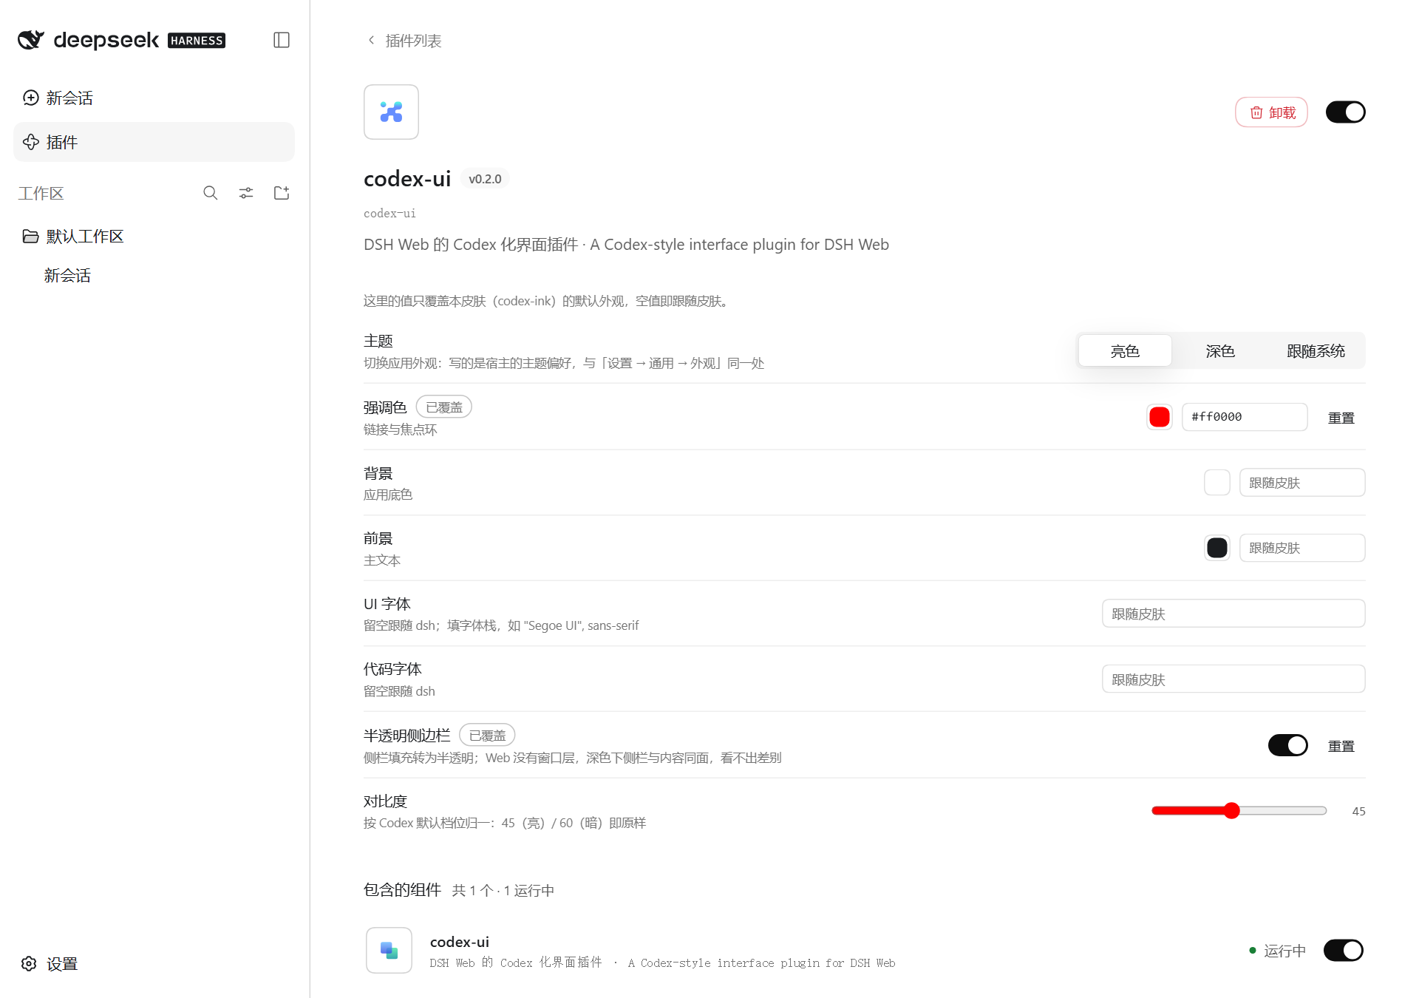The height and width of the screenshot is (998, 1419).
Task: Open the dark foreground color swatch
Action: [1217, 548]
